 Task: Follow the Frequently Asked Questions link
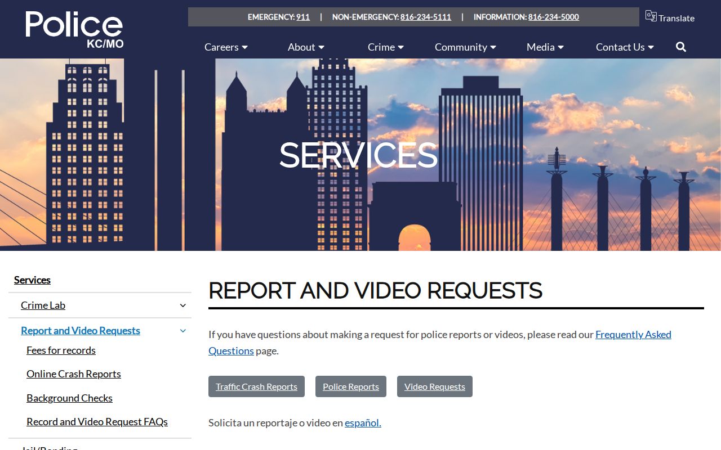point(633,335)
